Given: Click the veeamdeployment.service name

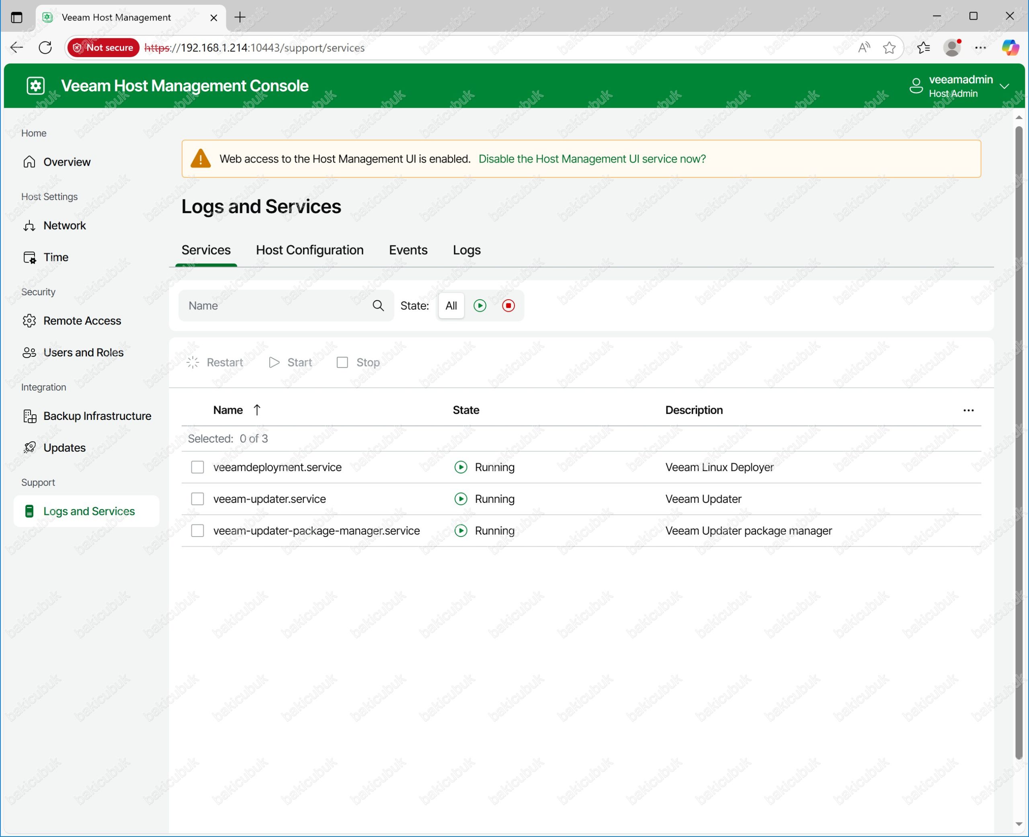Looking at the screenshot, I should [x=277, y=467].
